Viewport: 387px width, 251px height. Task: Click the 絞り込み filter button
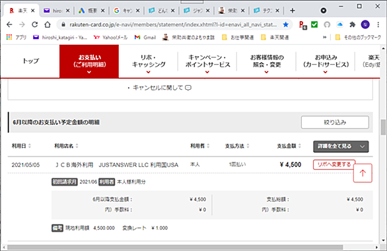(335, 122)
